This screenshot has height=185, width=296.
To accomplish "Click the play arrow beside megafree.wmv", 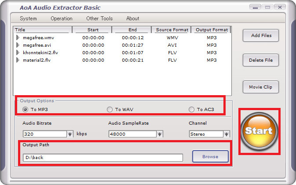I will coord(18,37).
